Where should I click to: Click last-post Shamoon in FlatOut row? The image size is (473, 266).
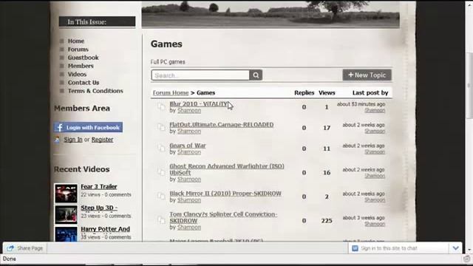click(x=375, y=132)
